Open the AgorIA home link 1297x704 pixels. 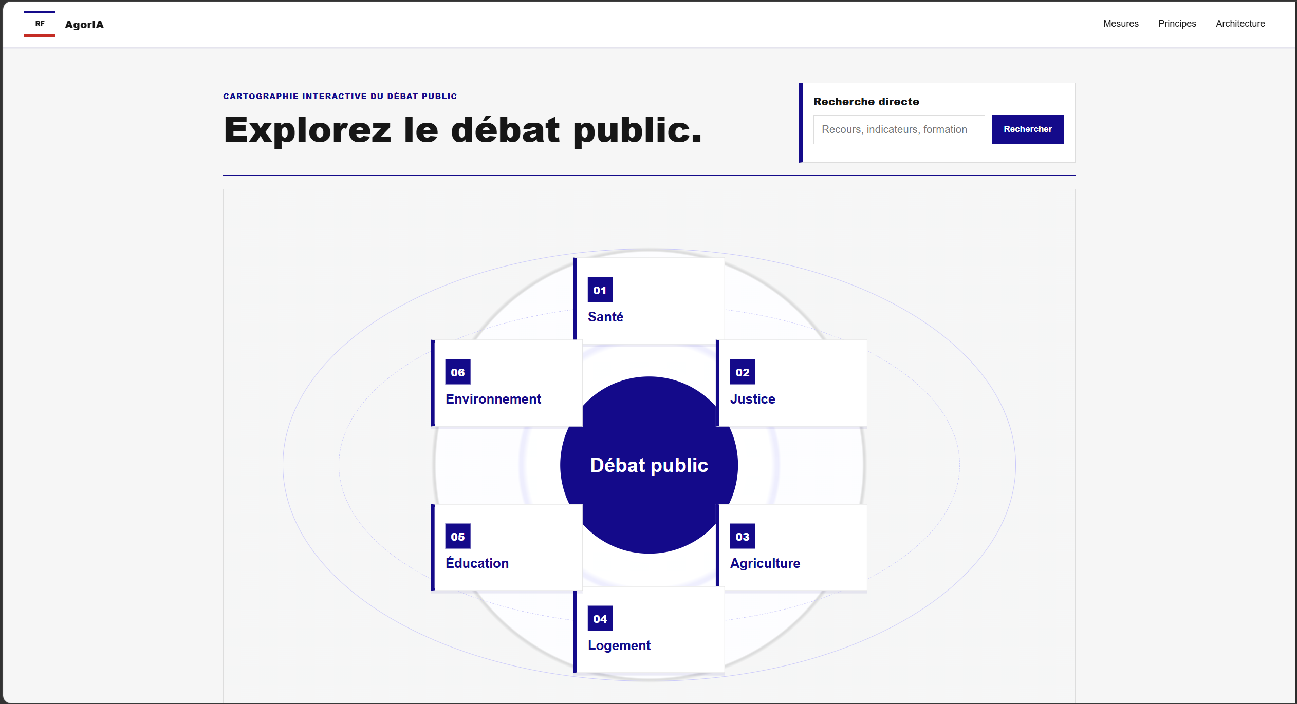coord(84,24)
